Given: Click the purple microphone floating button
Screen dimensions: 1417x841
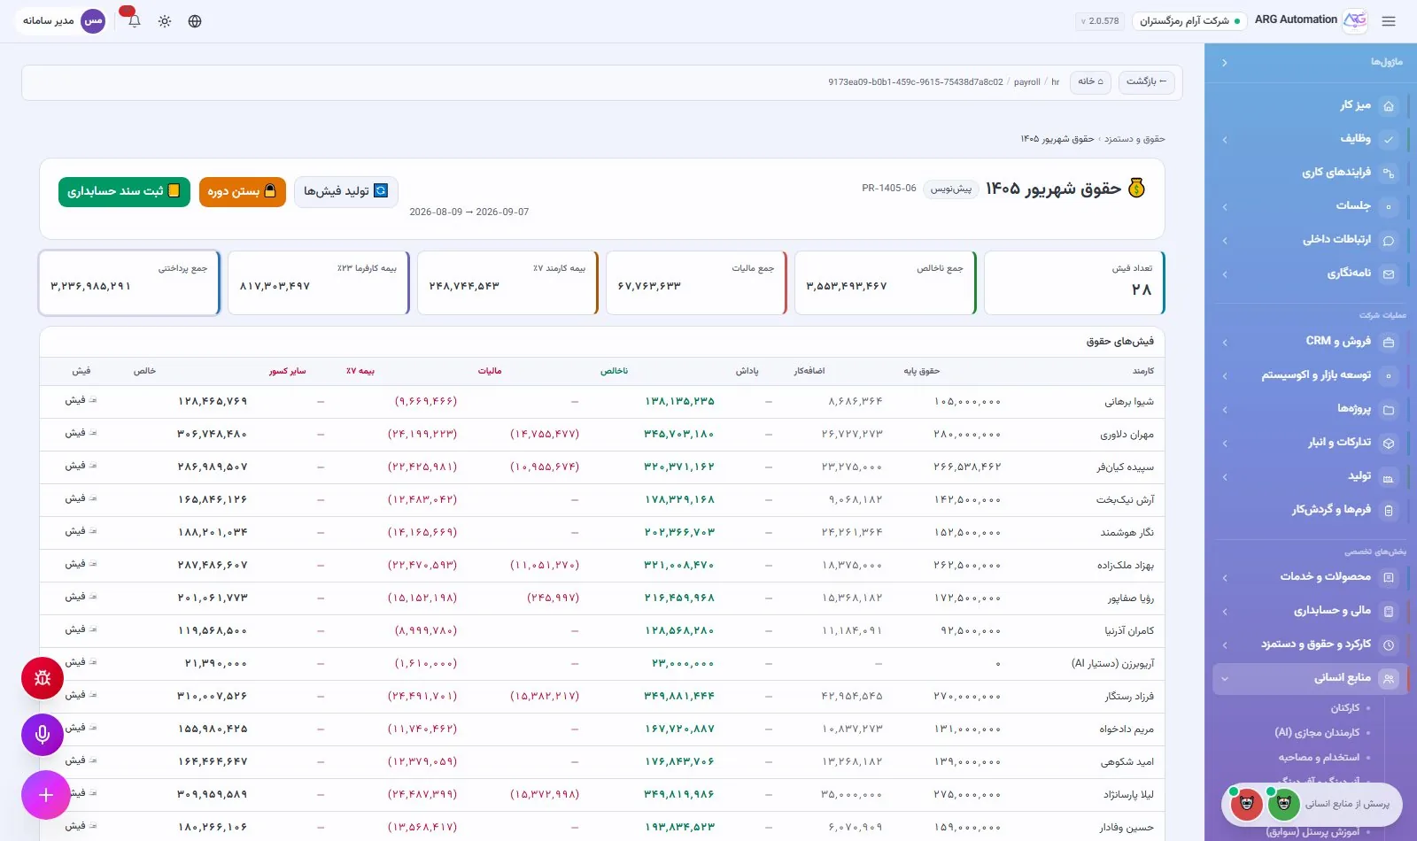Looking at the screenshot, I should pyautogui.click(x=43, y=734).
